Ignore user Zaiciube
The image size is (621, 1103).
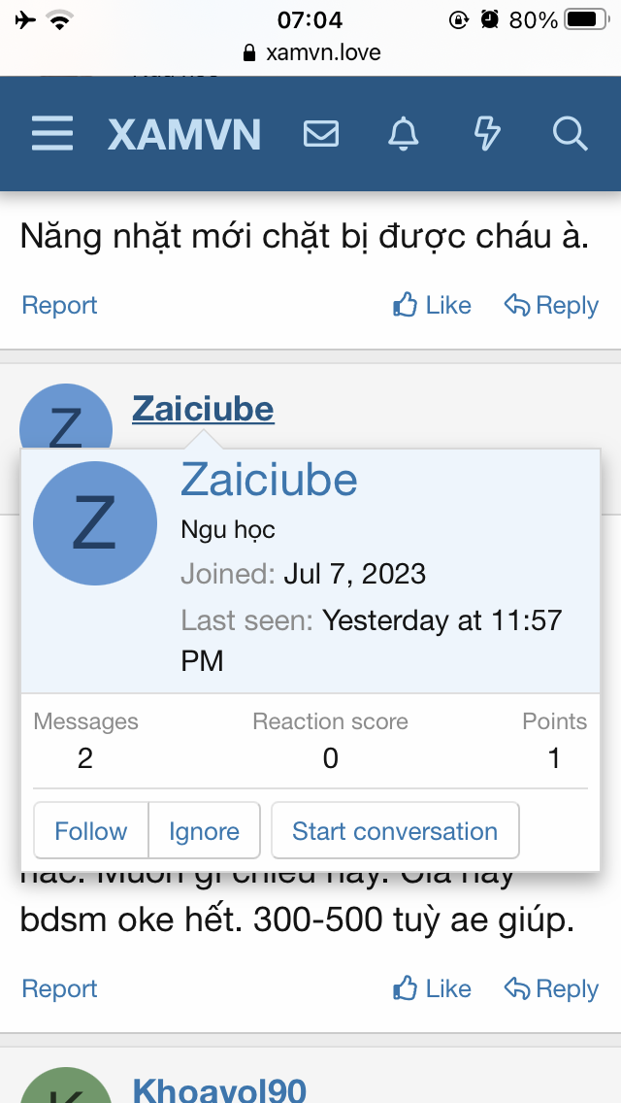pyautogui.click(x=204, y=831)
